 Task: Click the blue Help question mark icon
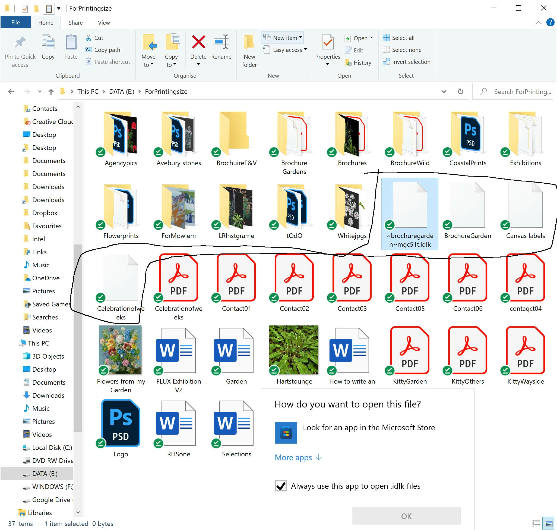point(550,23)
